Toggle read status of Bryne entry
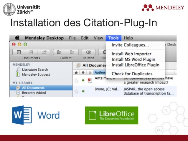Image resolution: width=188 pixels, height=141 pixels. pos(83,91)
